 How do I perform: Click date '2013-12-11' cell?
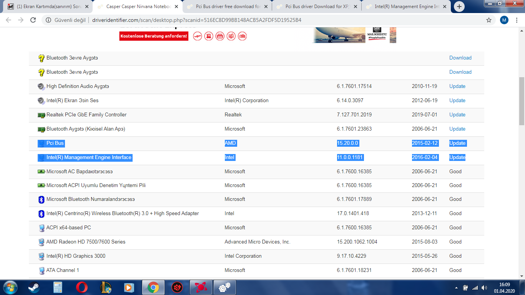pos(424,214)
